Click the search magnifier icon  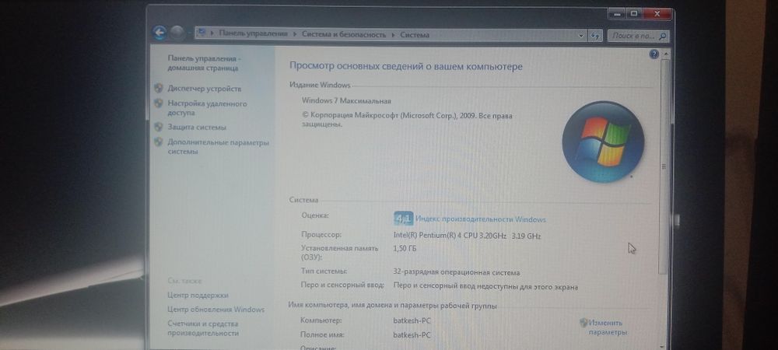(663, 37)
